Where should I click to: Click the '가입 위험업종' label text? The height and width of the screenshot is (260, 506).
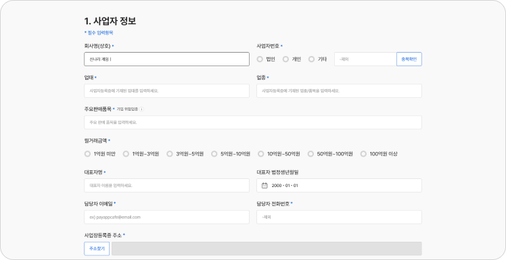point(127,109)
